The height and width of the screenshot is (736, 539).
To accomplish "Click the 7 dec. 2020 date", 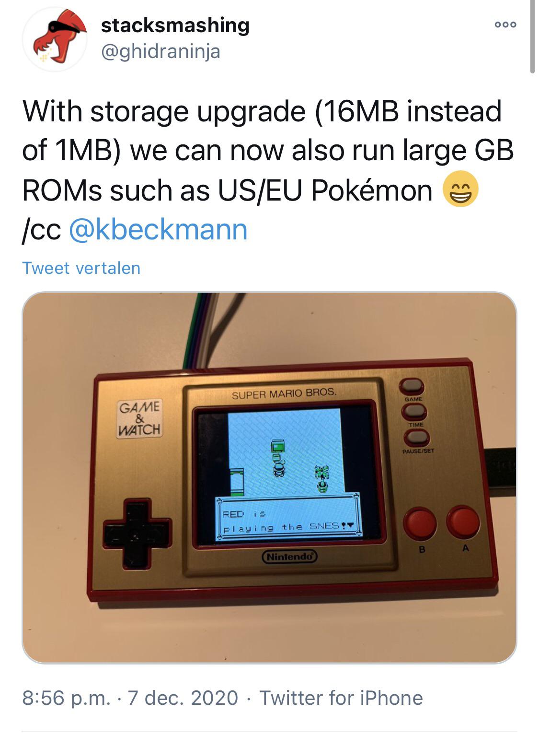I will click(x=183, y=698).
